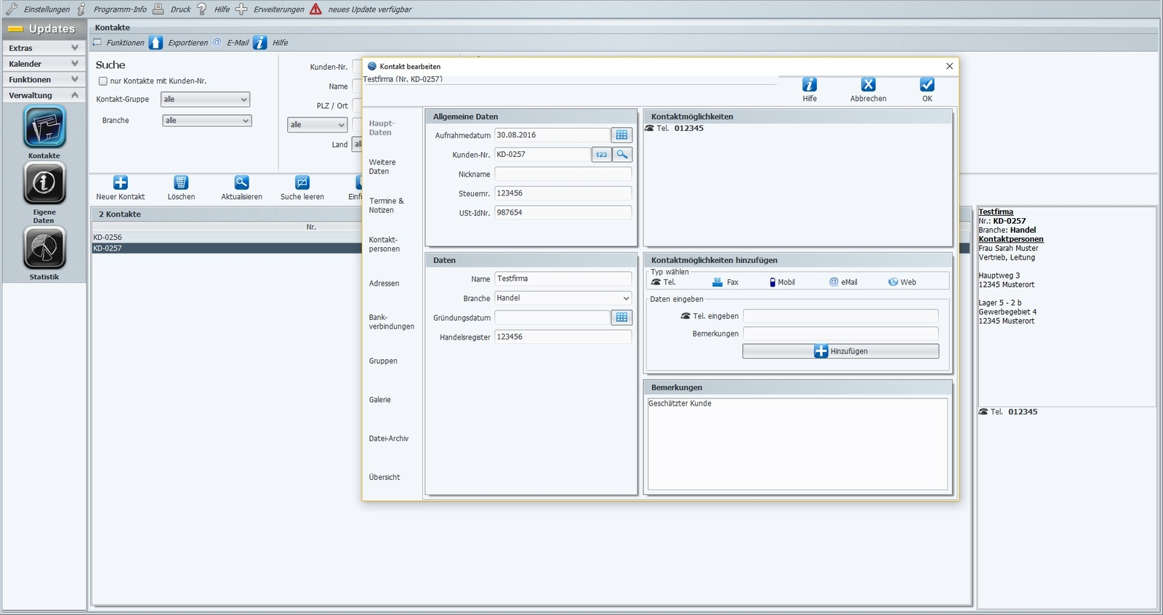The image size is (1163, 615).
Task: Click the USt-IdNr. field
Action: click(x=563, y=213)
